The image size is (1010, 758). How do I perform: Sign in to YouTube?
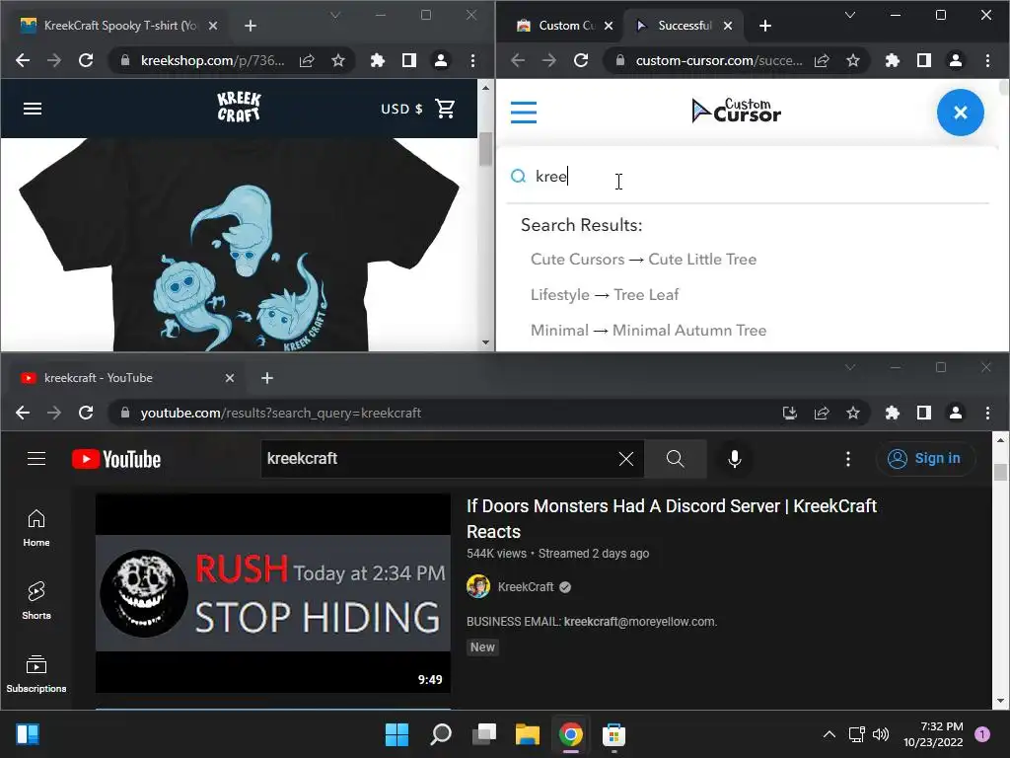pos(924,458)
